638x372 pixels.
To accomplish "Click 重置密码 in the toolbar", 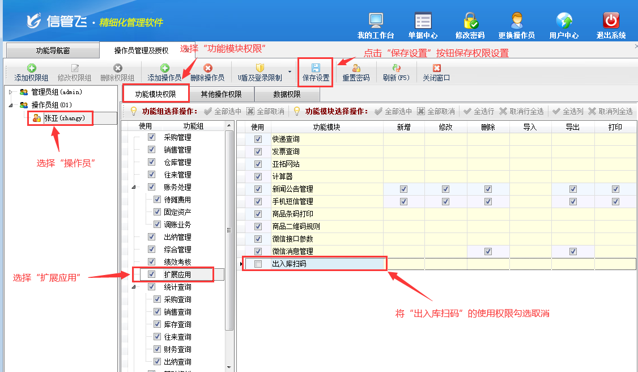I will (356, 72).
